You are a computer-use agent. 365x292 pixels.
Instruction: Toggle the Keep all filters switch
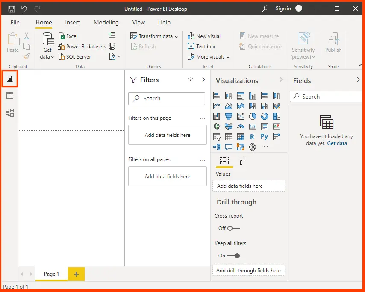tap(233, 256)
